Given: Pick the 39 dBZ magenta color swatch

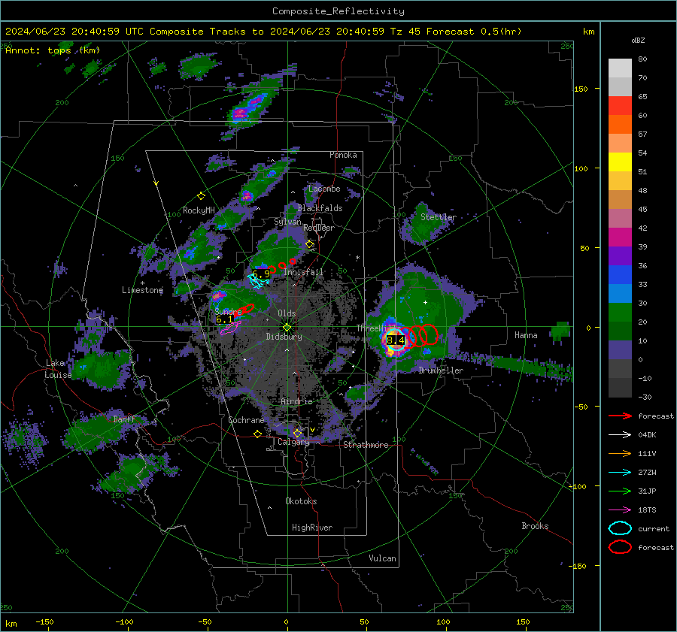Looking at the screenshot, I should (620, 237).
